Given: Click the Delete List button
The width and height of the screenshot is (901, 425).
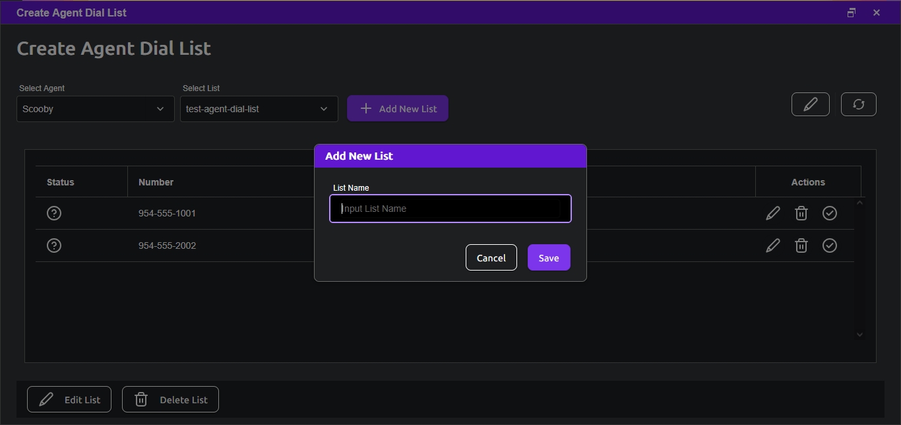Looking at the screenshot, I should click(170, 399).
